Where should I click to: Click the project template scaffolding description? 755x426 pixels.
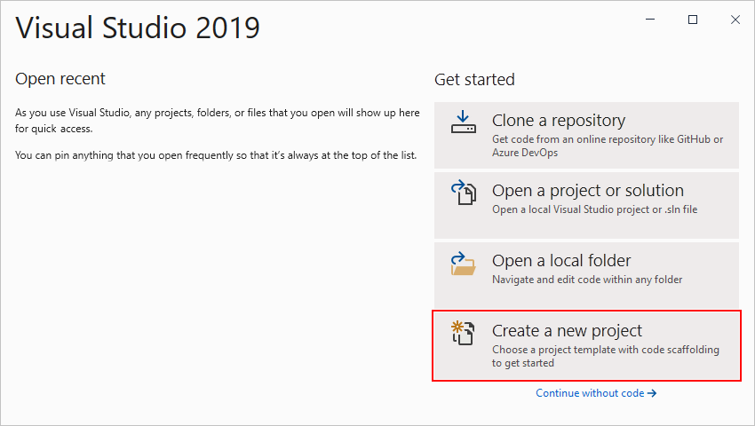pyautogui.click(x=605, y=356)
